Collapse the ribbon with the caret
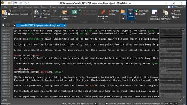Screen dimensions: 187x105 (x=167, y=7)
